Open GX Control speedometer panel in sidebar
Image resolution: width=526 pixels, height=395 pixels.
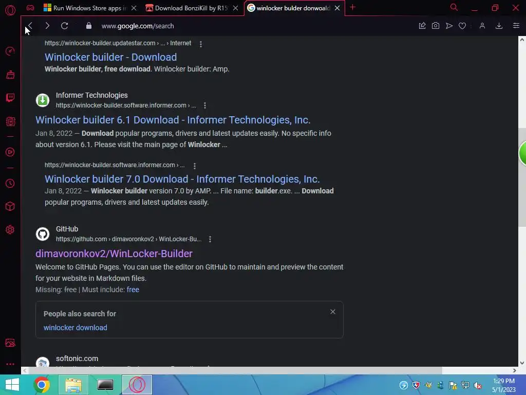(x=10, y=51)
